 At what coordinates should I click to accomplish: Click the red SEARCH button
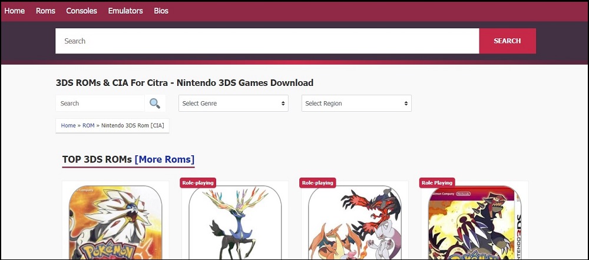point(508,41)
